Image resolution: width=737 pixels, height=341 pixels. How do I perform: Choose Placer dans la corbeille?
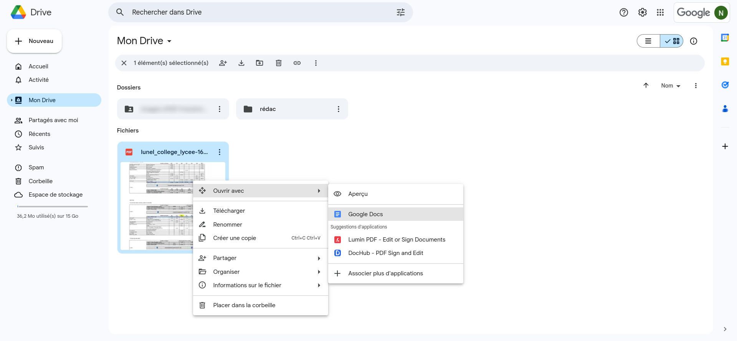[x=261, y=305]
